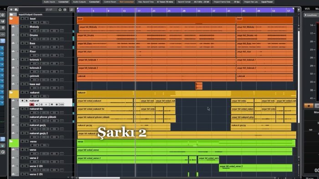The image size is (319, 179).
Task: Open the second blue dropdown in left inspector
Action: point(2,54)
